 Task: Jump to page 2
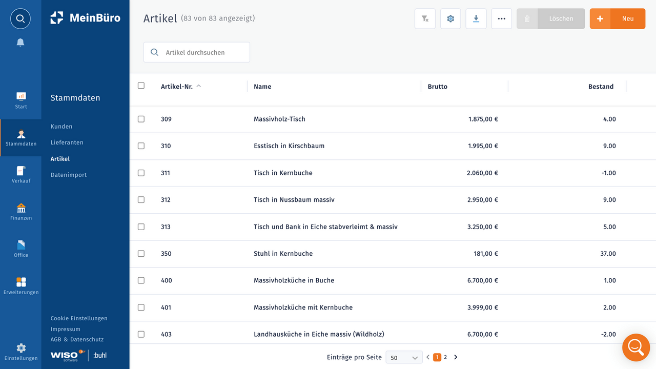[445, 357]
